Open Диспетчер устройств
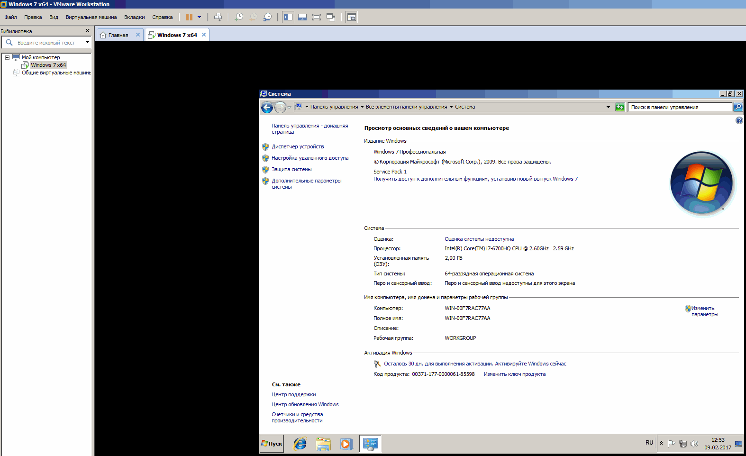746x456 pixels. pyautogui.click(x=298, y=146)
